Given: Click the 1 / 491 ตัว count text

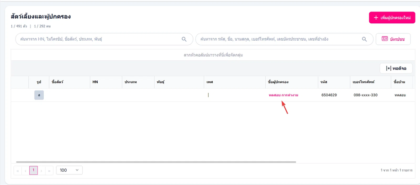Looking at the screenshot, I should (19, 26).
